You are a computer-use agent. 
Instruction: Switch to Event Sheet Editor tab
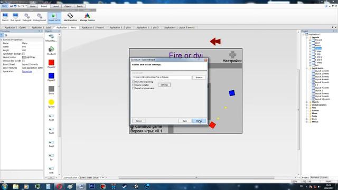(x=89, y=177)
